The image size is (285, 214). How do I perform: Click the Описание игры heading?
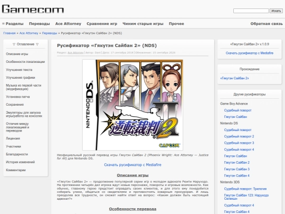(x=132, y=175)
